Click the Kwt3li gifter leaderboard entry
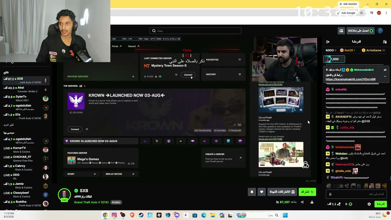This screenshot has height=220, width=391. click(348, 50)
